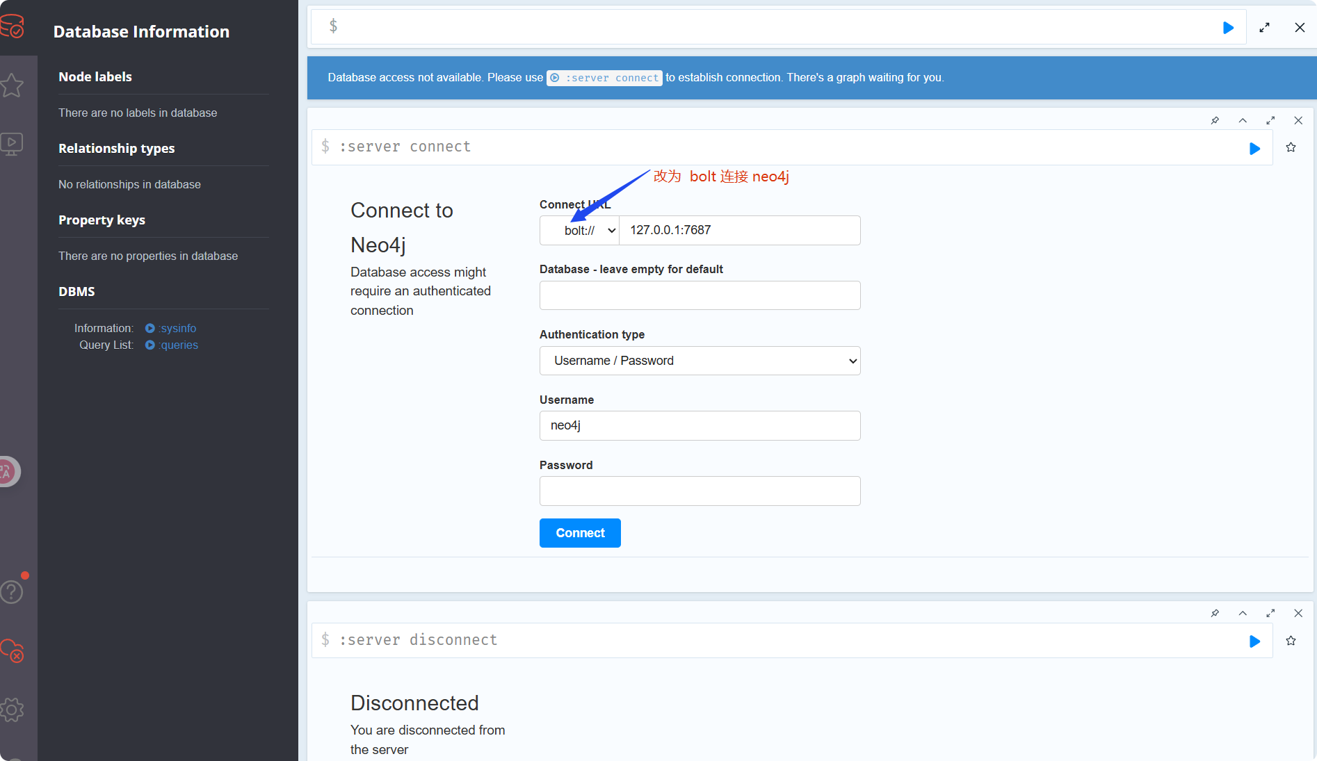Clear the main editor with X icon
Screen dimensions: 1317x761
(1300, 28)
